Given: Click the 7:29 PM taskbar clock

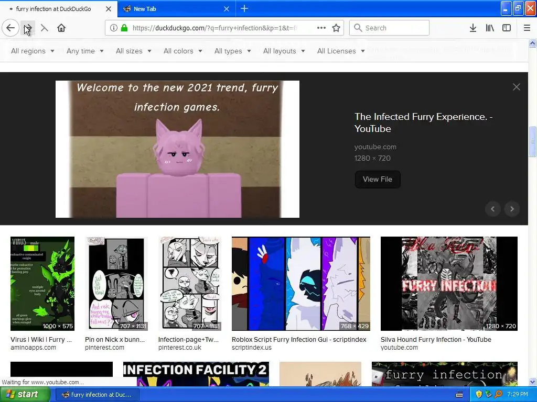Looking at the screenshot, I should coord(518,394).
